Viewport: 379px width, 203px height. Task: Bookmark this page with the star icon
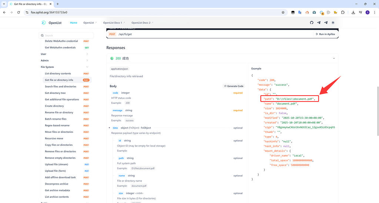(x=283, y=12)
